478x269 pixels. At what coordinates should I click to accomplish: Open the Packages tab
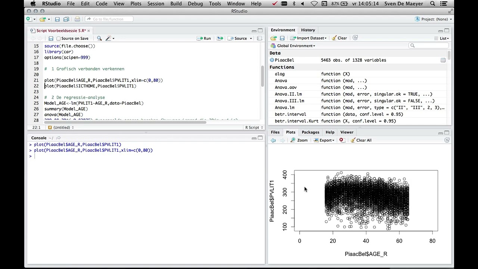click(x=310, y=132)
